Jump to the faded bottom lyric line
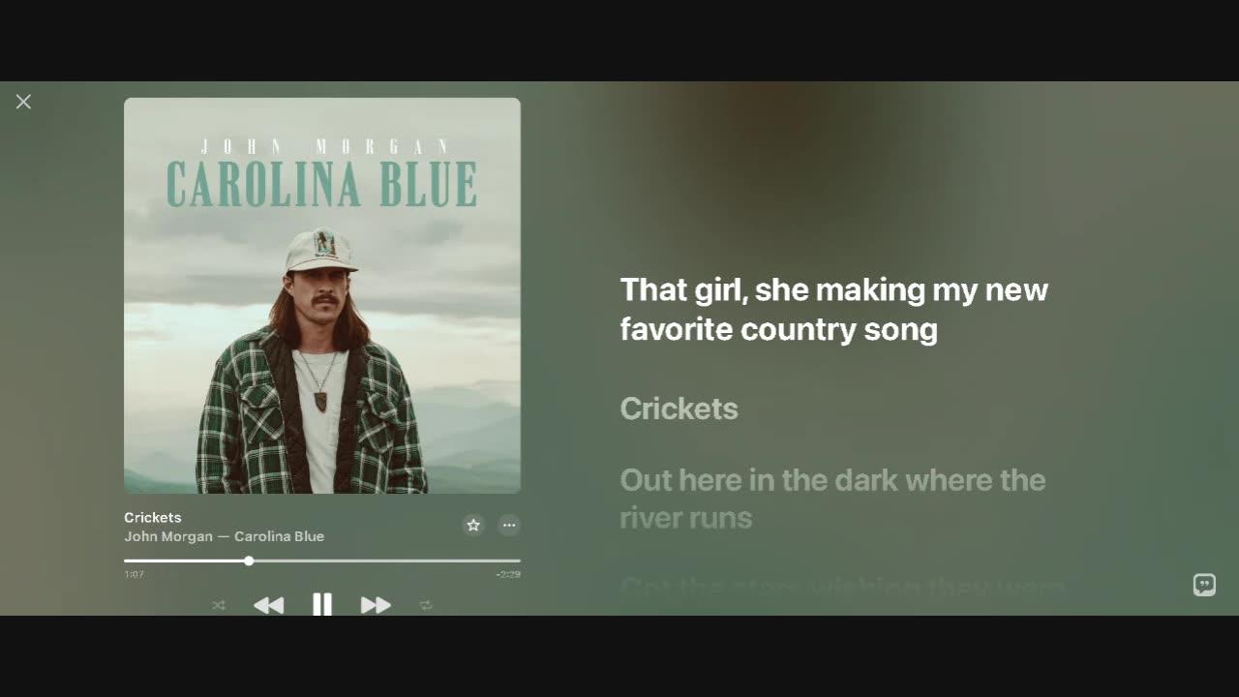 (x=842, y=587)
